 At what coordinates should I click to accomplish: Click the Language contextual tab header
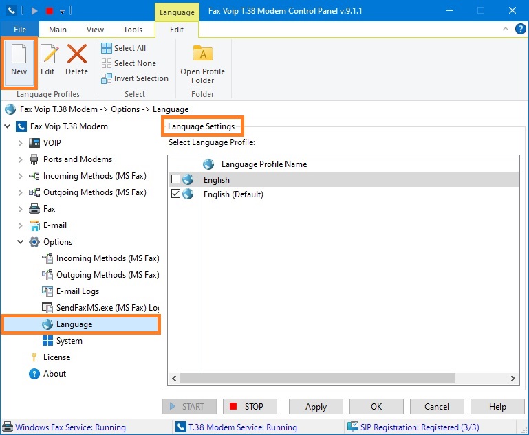(x=177, y=12)
